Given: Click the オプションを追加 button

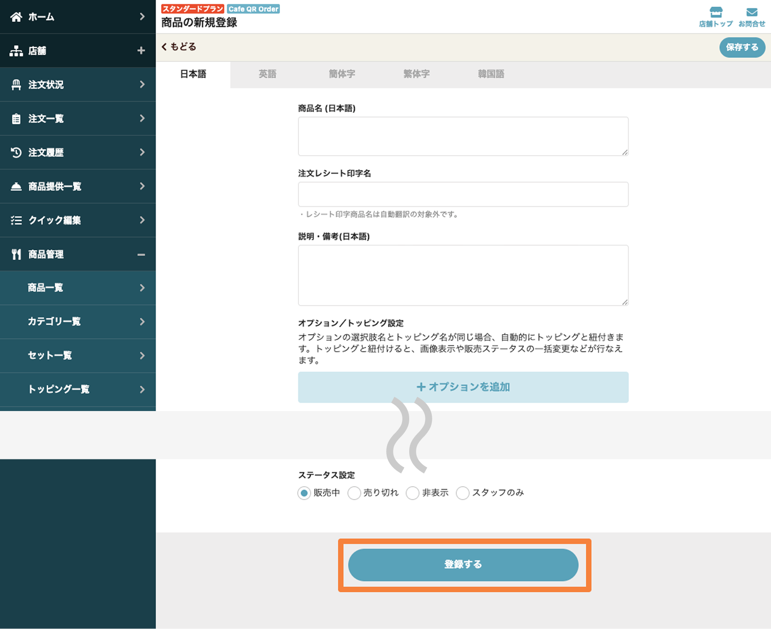Looking at the screenshot, I should pos(463,387).
